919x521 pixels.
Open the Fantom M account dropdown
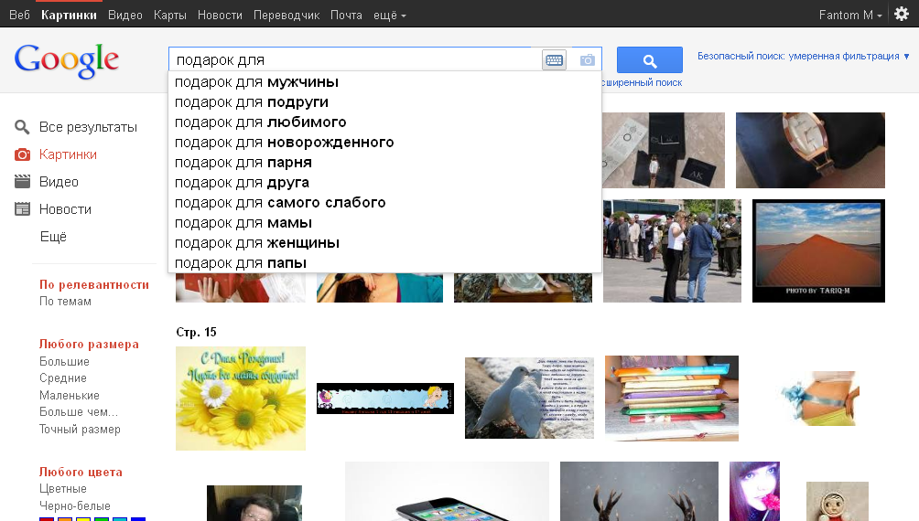click(x=850, y=16)
